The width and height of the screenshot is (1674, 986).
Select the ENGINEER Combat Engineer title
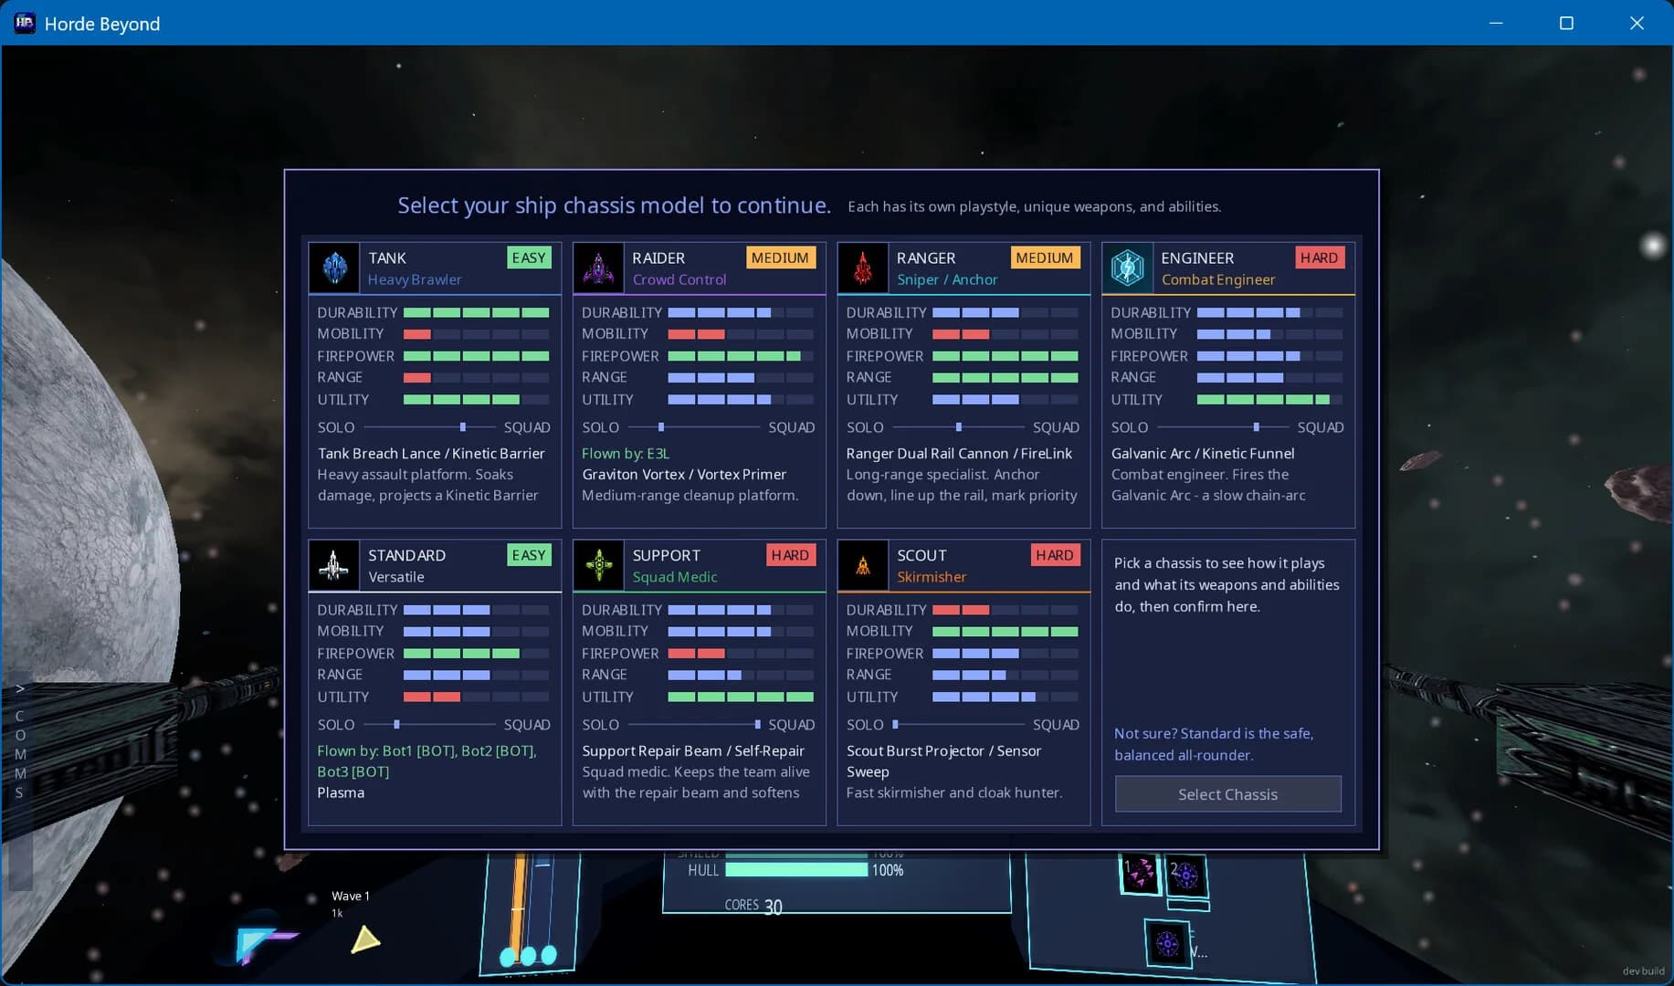click(1217, 268)
